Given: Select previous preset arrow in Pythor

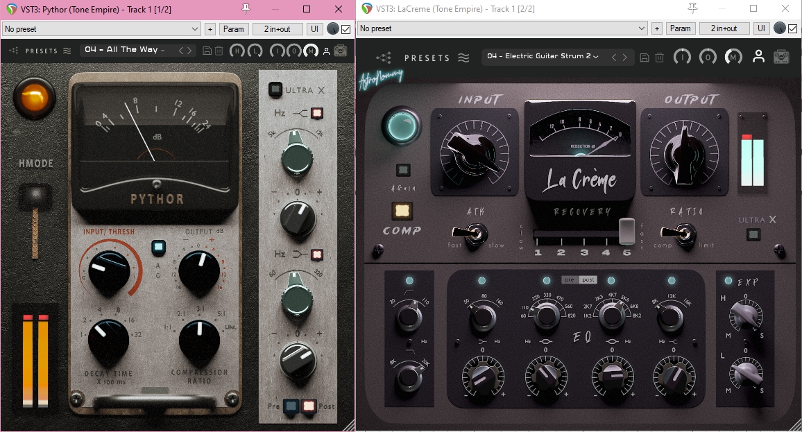Looking at the screenshot, I should [x=180, y=51].
